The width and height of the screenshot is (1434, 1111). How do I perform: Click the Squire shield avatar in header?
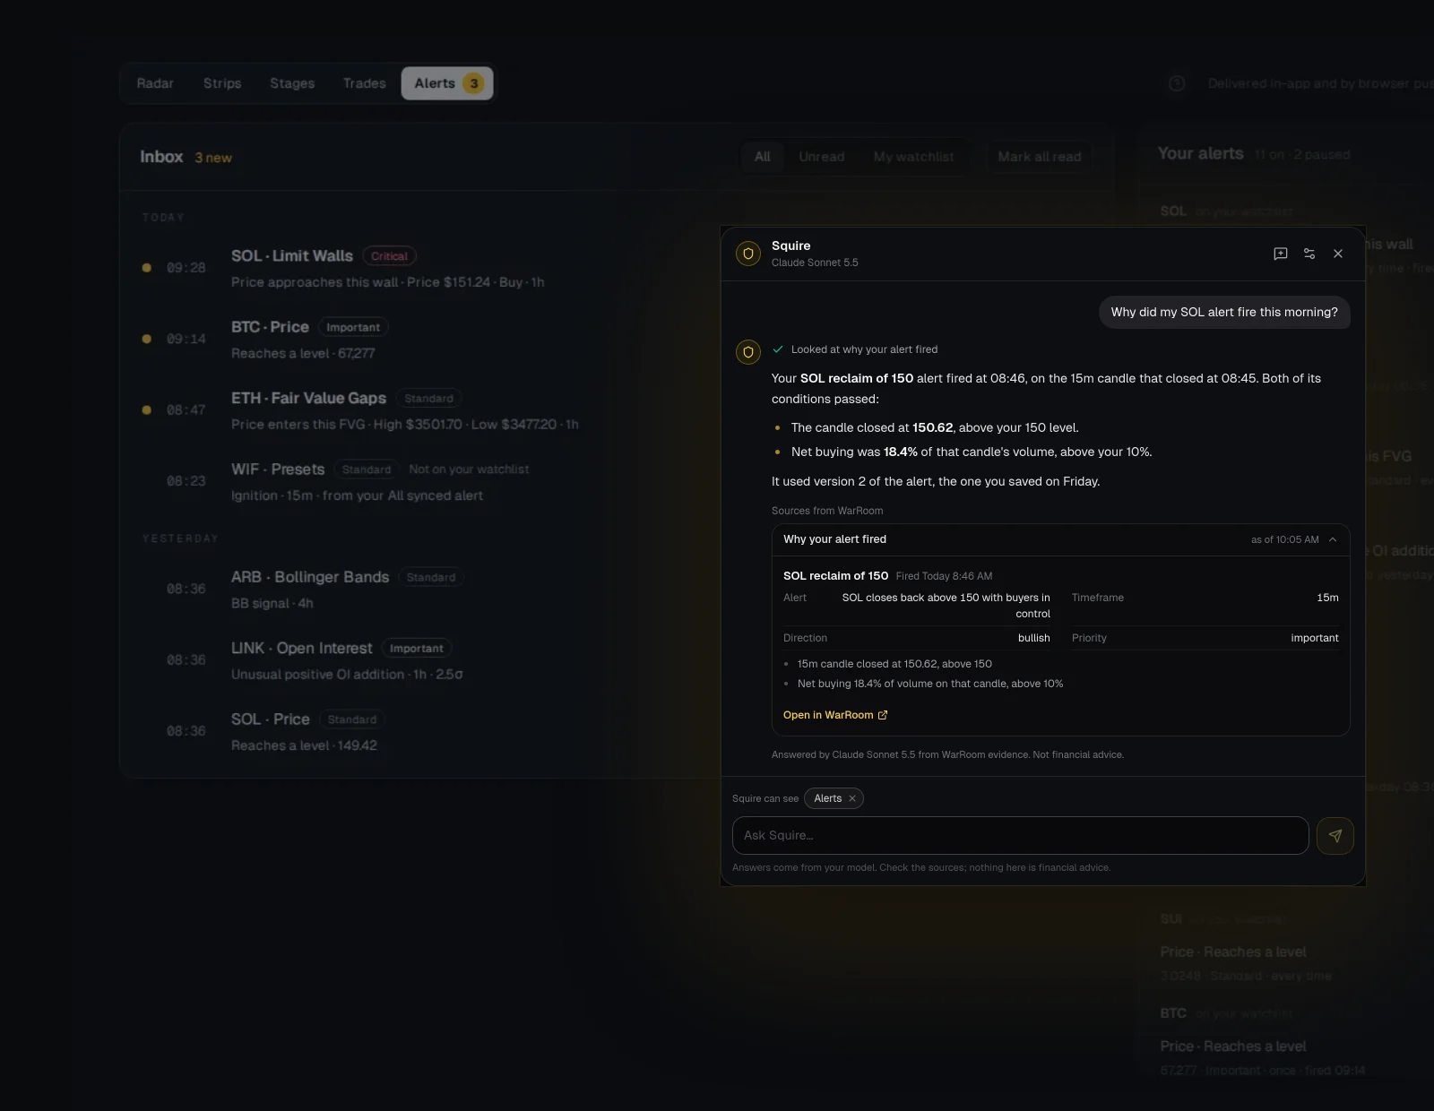click(x=748, y=254)
